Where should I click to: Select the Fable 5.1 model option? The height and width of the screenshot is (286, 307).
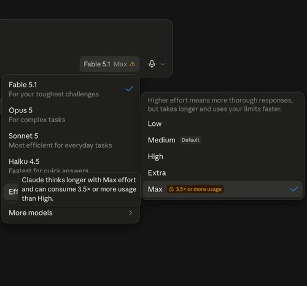click(71, 89)
